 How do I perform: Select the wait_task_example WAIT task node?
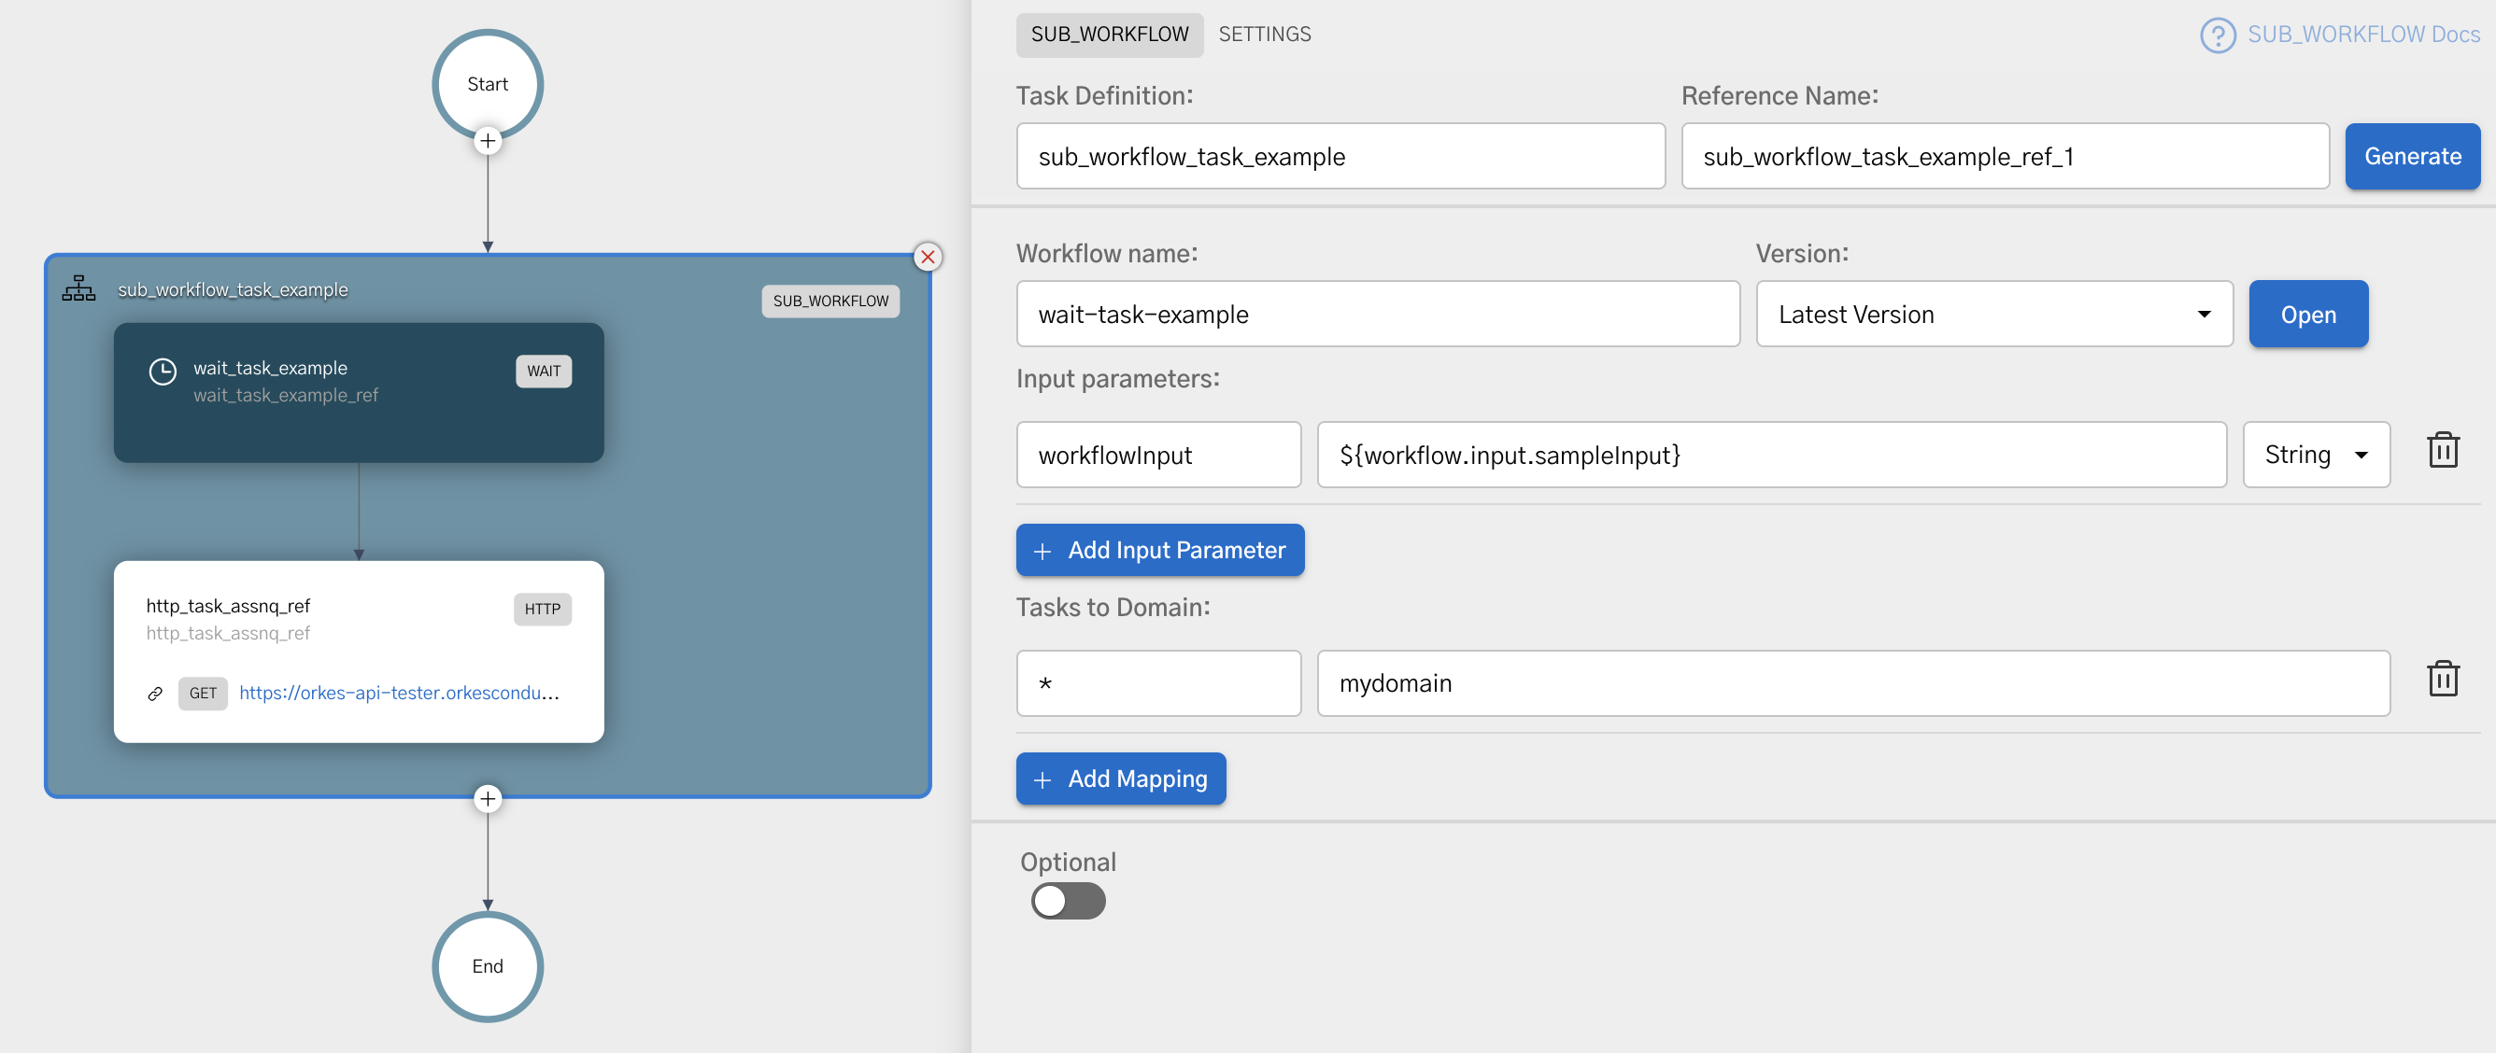(359, 392)
